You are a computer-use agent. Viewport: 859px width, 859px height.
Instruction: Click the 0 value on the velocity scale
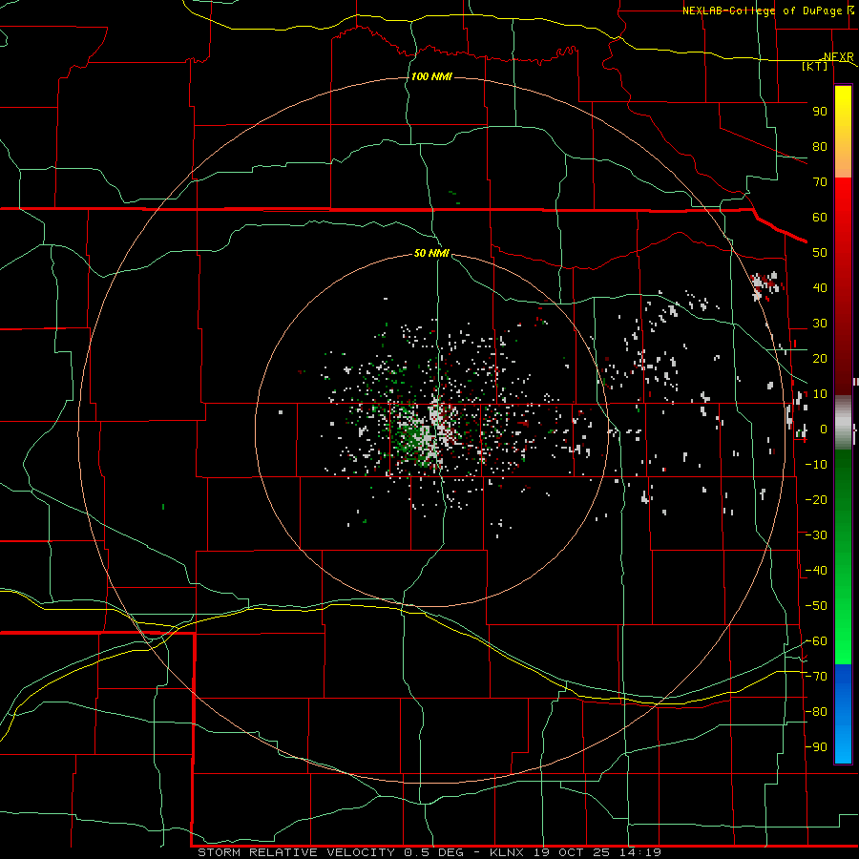824,429
